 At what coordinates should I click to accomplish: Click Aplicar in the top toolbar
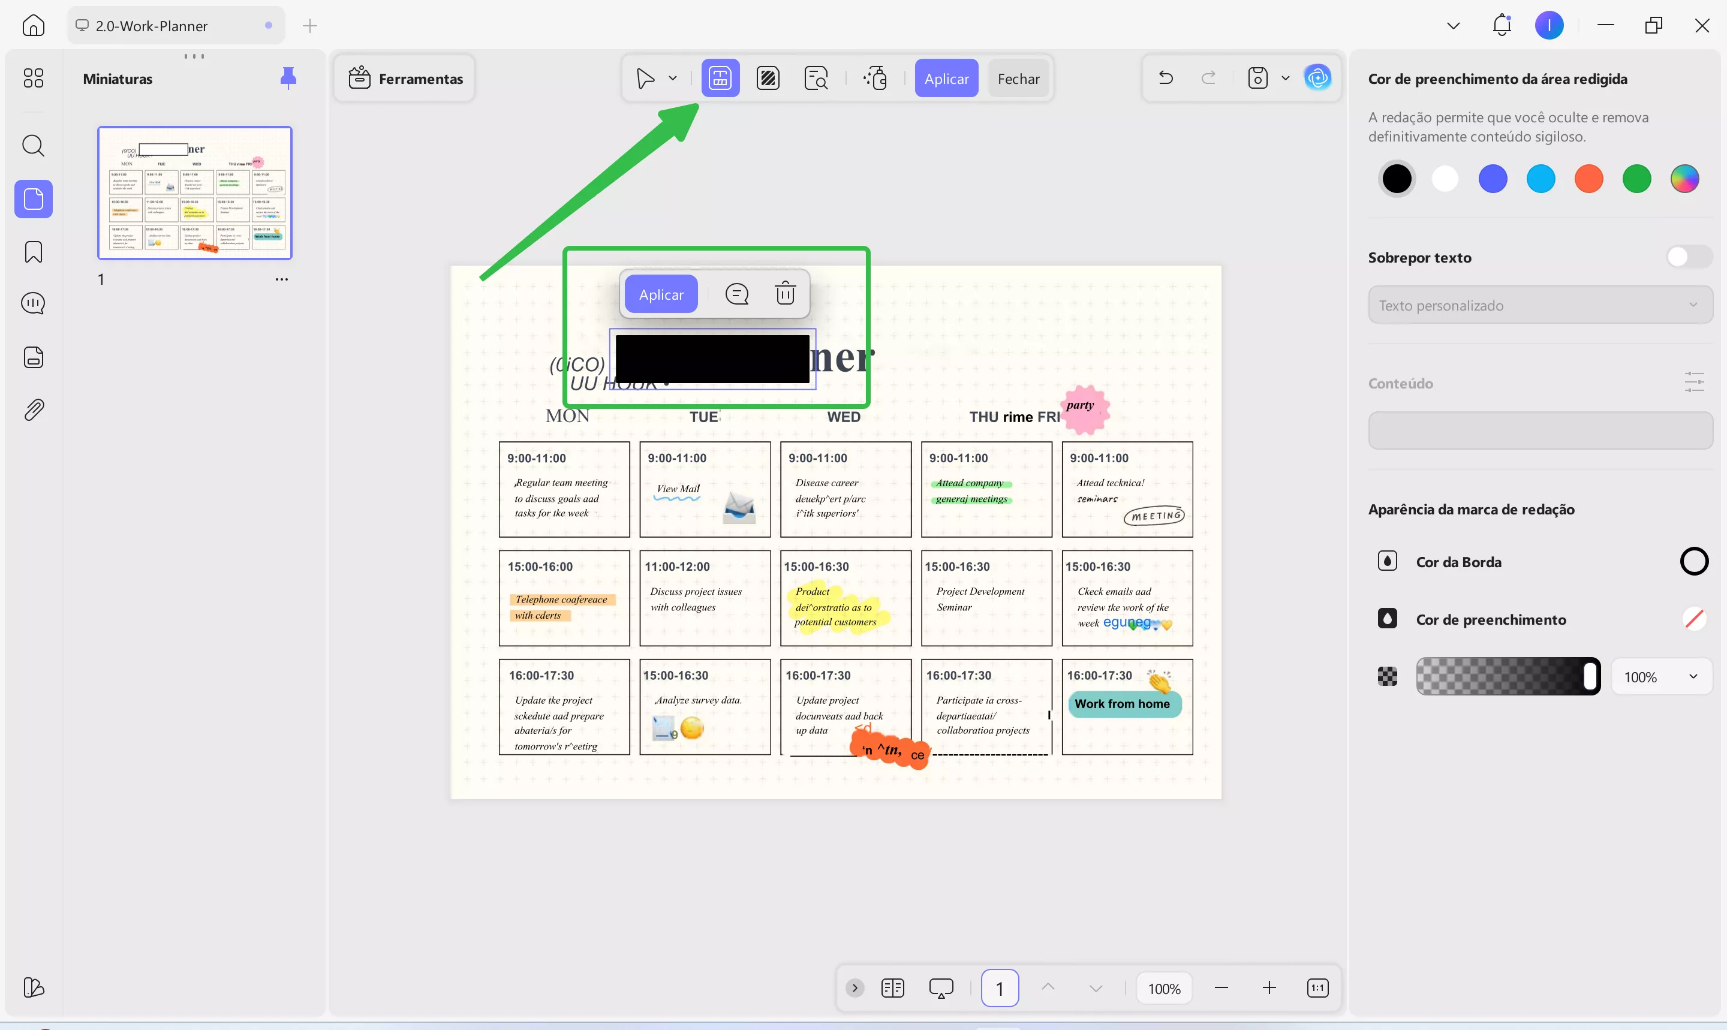point(946,79)
